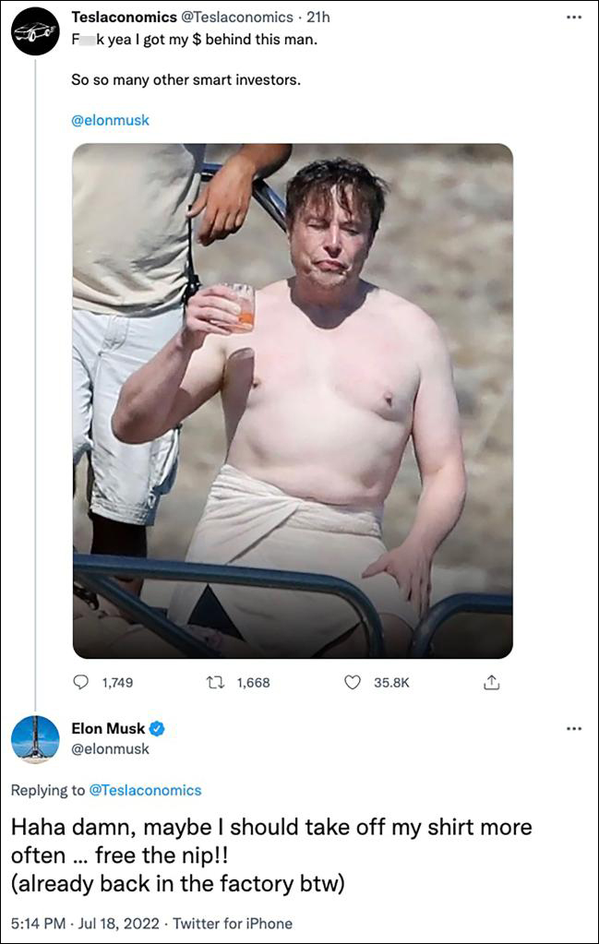Open the @elonmusk mention in the tweet text
The width and height of the screenshot is (599, 944).
click(110, 120)
